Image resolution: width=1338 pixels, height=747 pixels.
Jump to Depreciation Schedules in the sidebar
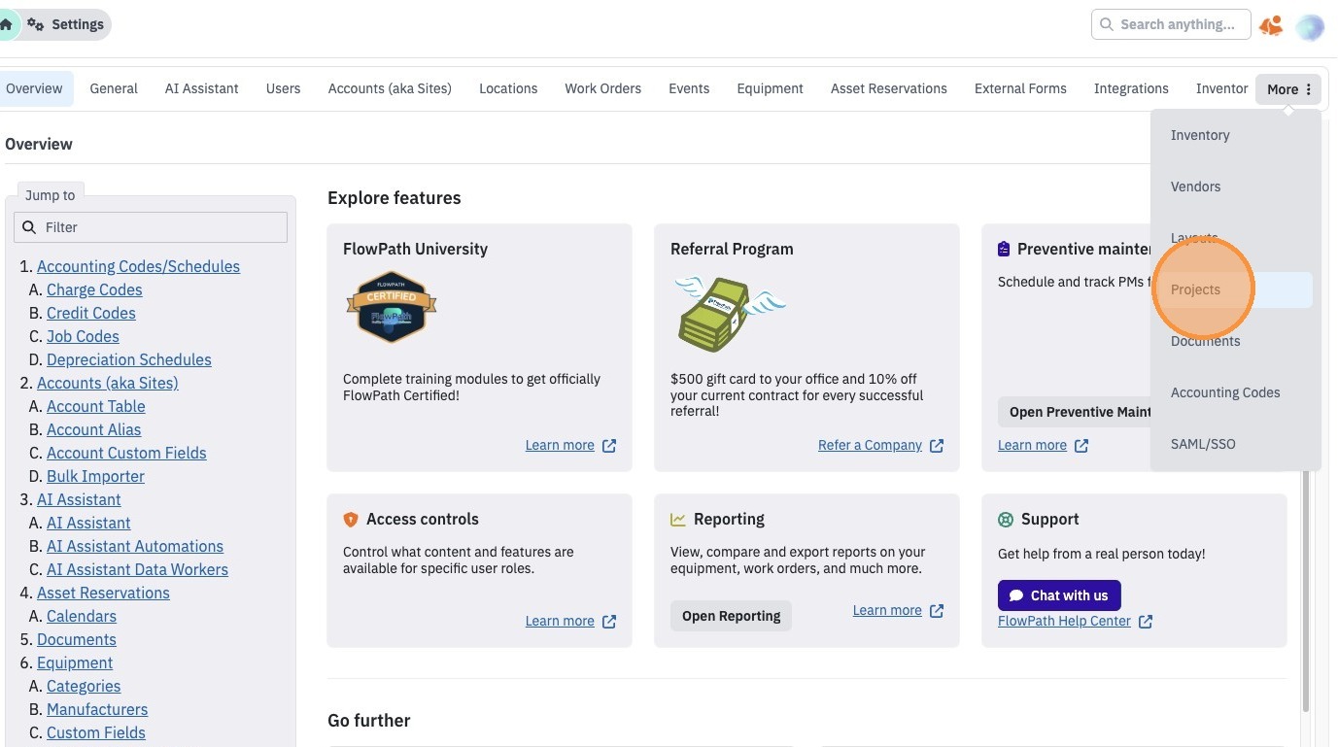(x=129, y=359)
